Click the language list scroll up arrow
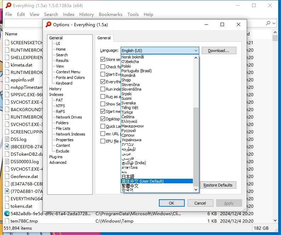 (196, 58)
